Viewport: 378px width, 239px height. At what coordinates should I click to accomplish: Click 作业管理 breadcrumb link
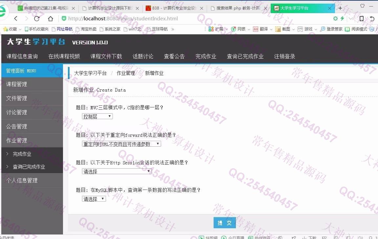coord(126,73)
